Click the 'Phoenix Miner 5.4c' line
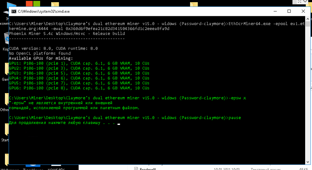 coord(67,34)
